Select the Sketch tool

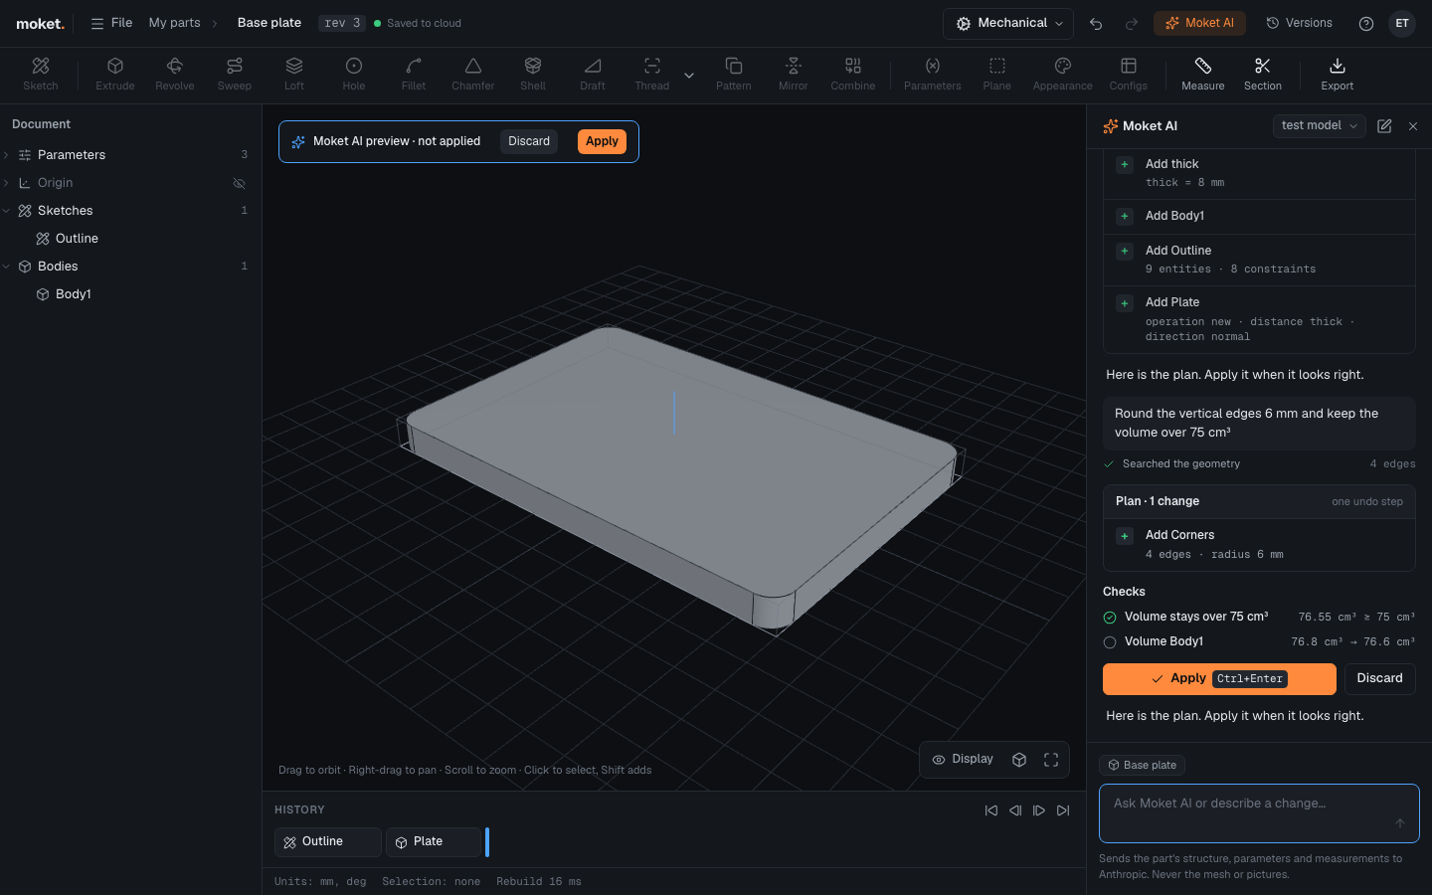point(41,75)
